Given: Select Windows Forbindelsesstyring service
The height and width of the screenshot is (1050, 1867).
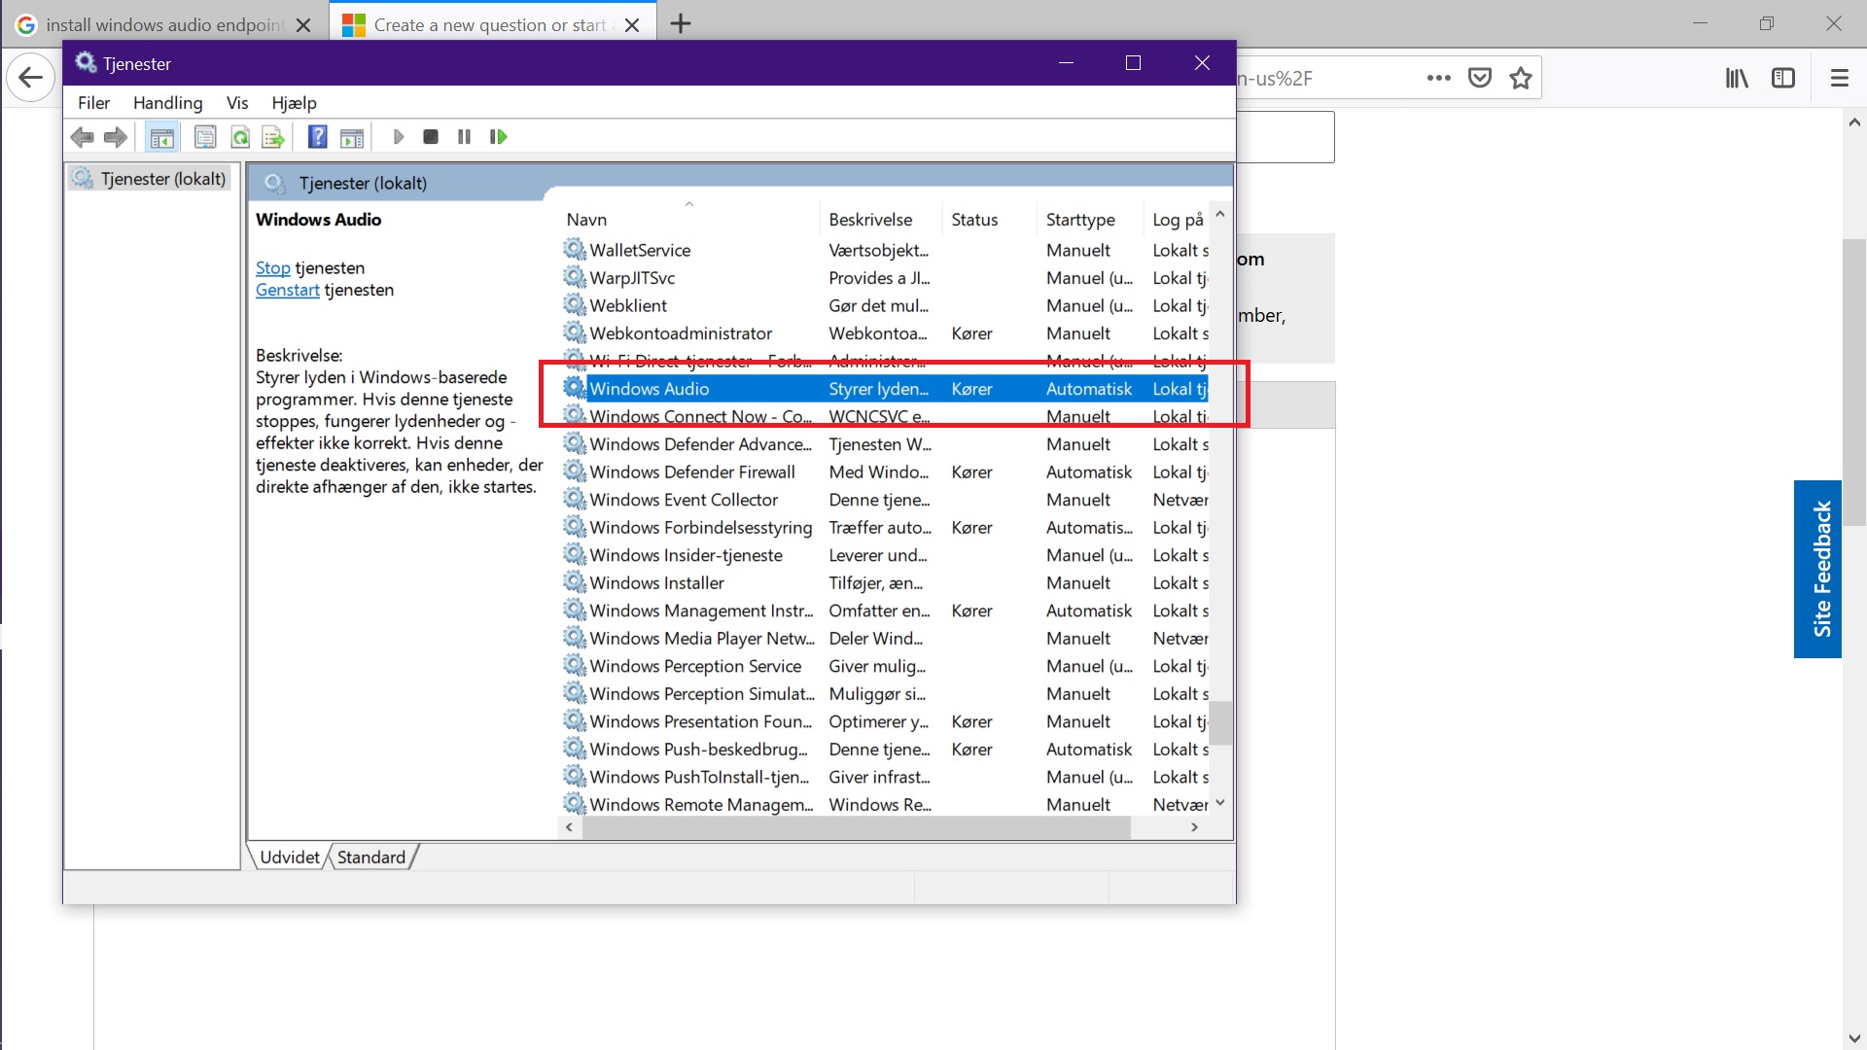Looking at the screenshot, I should 885,528.
